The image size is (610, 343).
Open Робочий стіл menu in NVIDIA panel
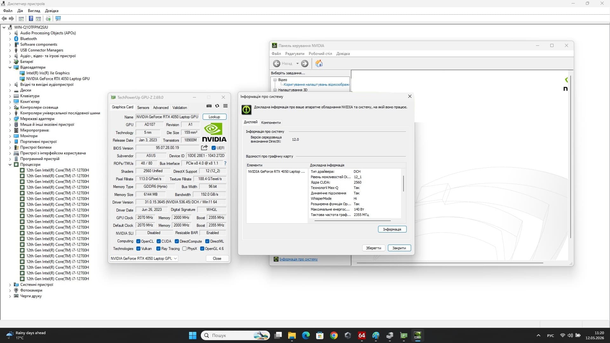[320, 54]
